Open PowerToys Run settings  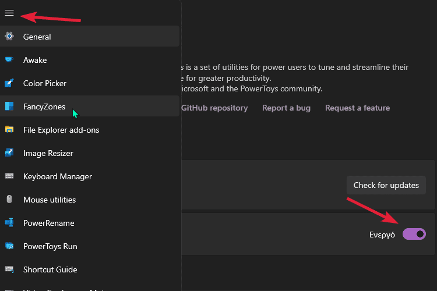click(90, 246)
